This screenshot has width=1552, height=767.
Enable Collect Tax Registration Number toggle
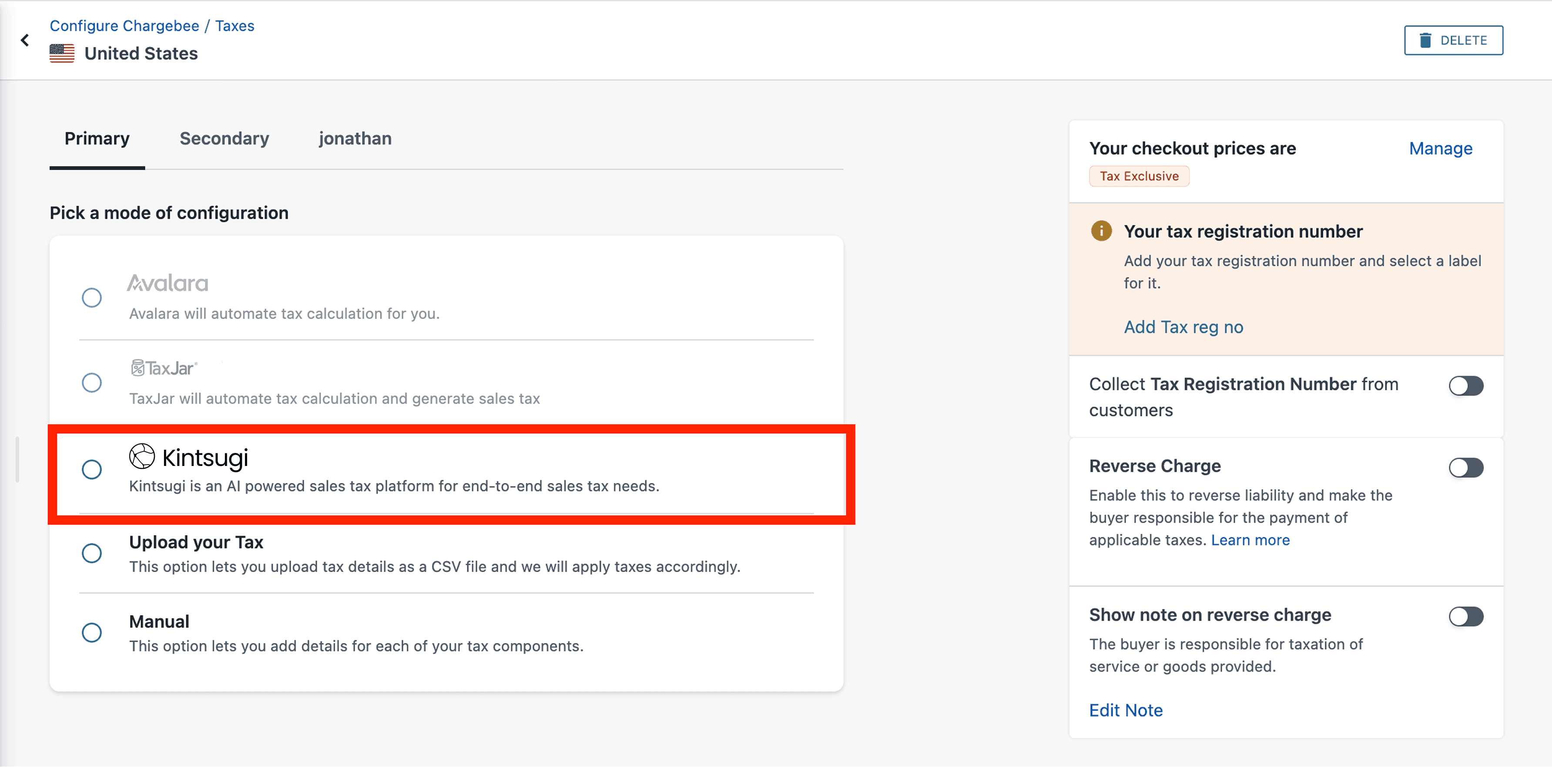pyautogui.click(x=1465, y=385)
